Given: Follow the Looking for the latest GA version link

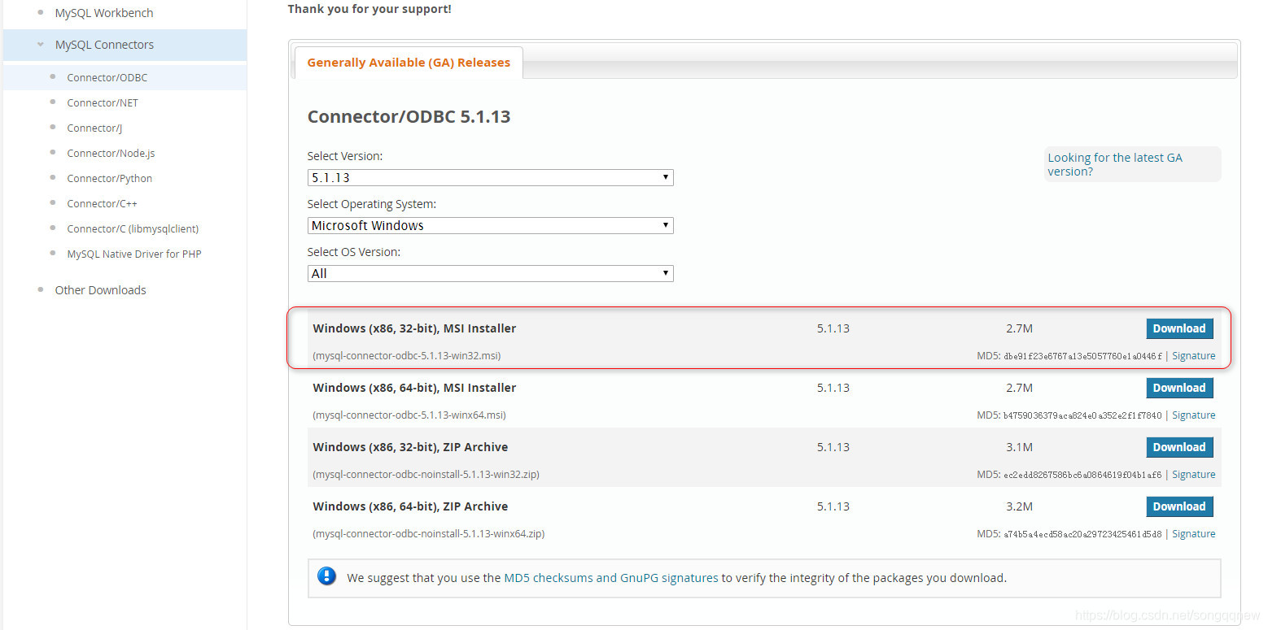Looking at the screenshot, I should pyautogui.click(x=1115, y=164).
